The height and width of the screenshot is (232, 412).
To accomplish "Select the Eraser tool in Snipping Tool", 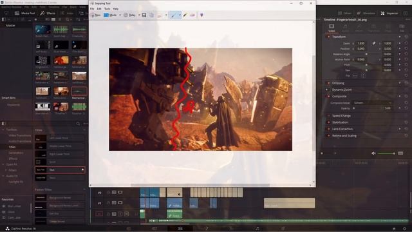I will coord(192,15).
